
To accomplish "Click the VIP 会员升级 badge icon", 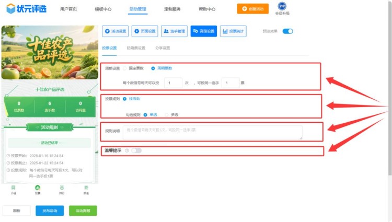I will (x=282, y=6).
